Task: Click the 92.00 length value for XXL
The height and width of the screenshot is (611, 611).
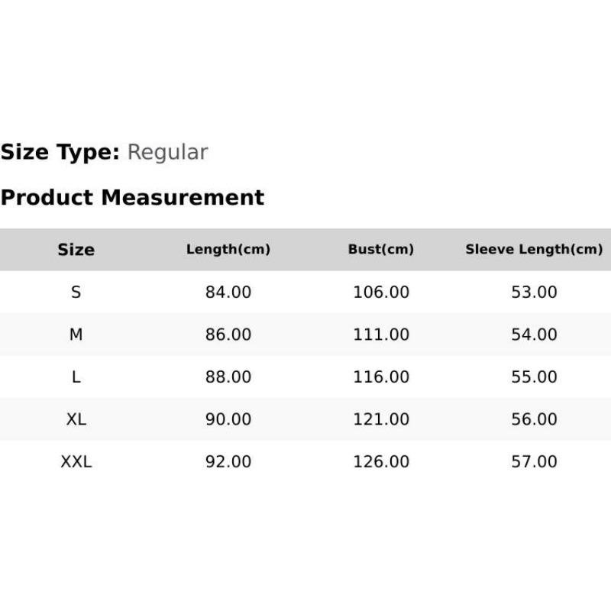Action: click(228, 462)
